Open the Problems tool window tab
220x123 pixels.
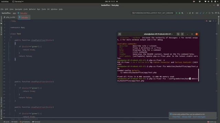[25, 122]
